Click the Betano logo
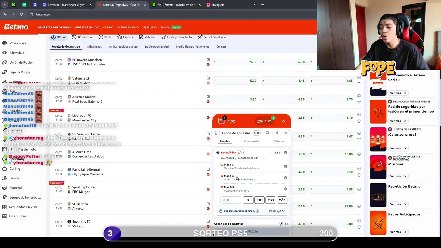The height and width of the screenshot is (248, 441). point(16,27)
